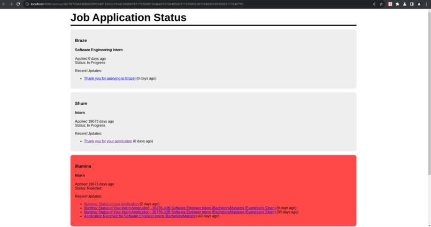
Task: Open the Chrome Labs flask icon
Action: point(405,4)
